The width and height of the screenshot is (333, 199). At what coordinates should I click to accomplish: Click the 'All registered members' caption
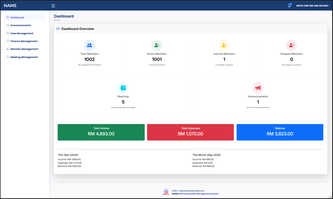point(89,65)
